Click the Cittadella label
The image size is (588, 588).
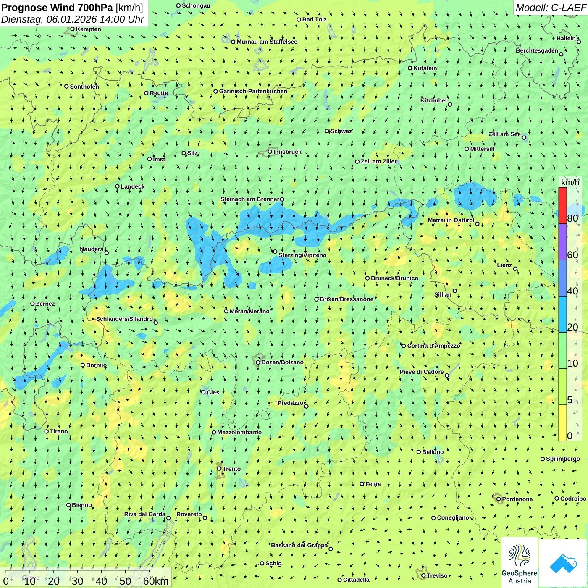(x=356, y=580)
